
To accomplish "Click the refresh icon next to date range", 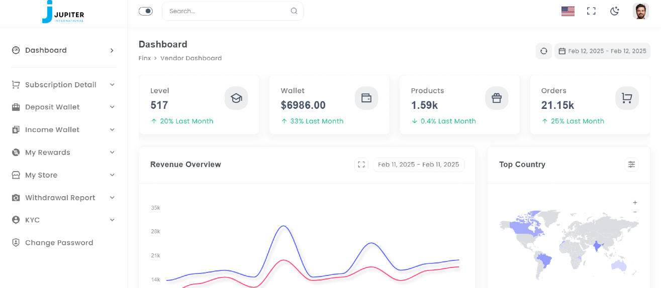I will [x=543, y=51].
